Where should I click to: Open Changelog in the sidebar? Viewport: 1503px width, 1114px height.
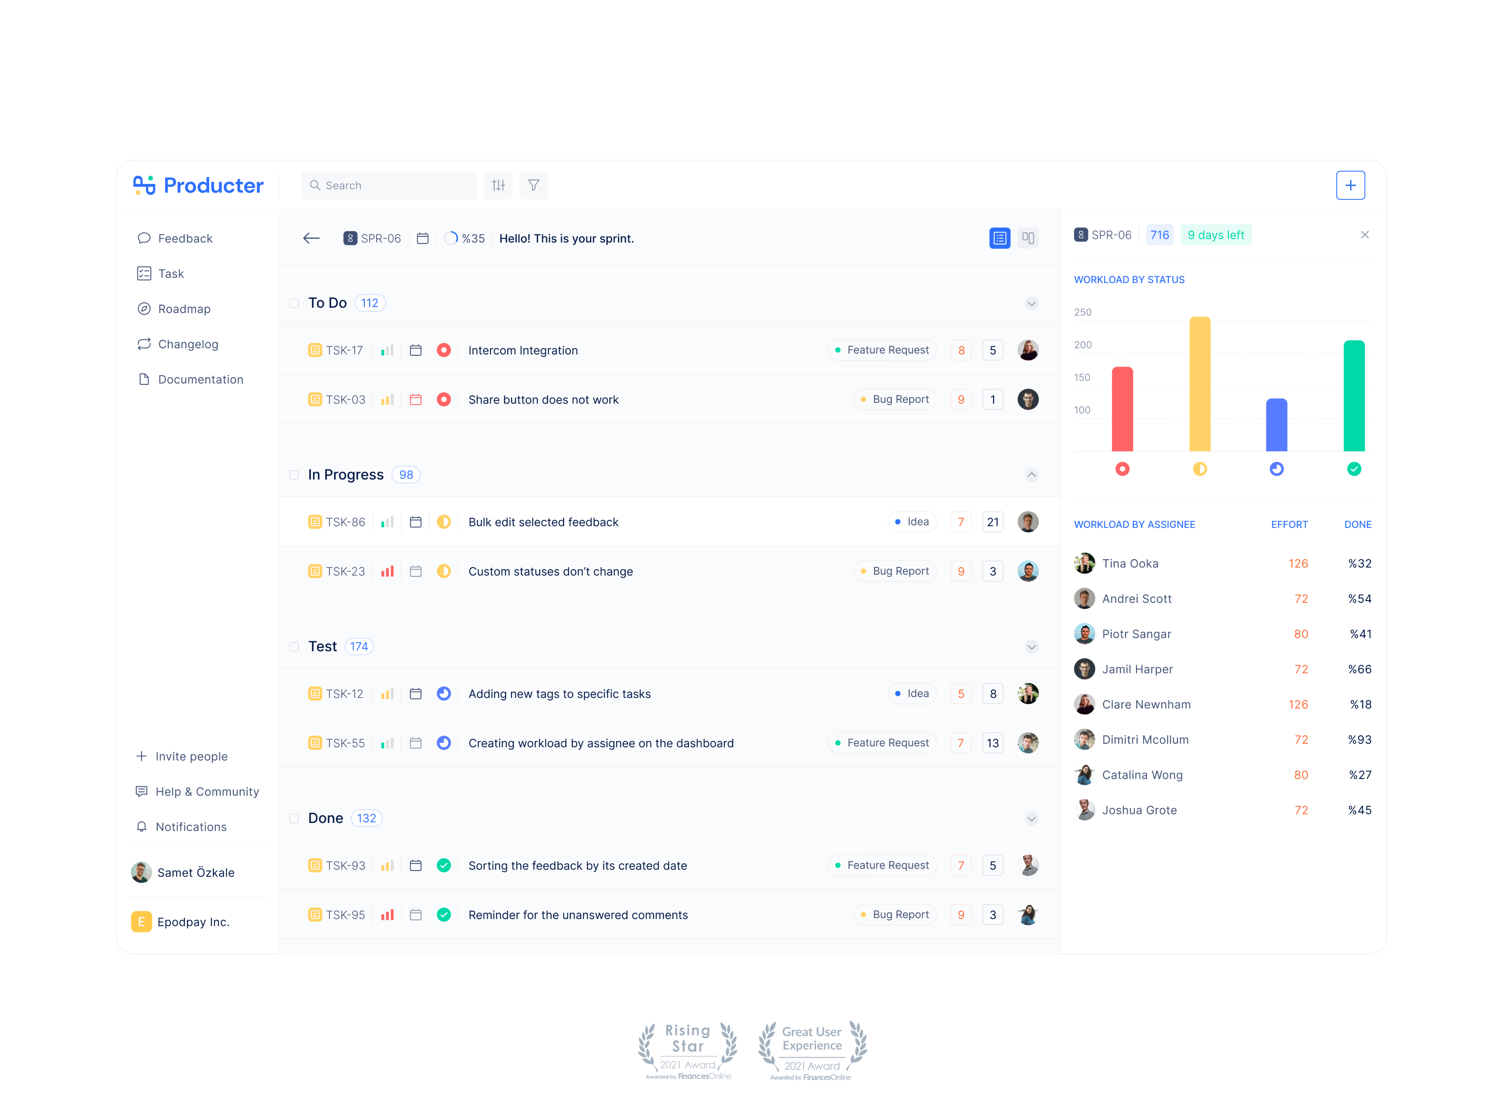(188, 344)
